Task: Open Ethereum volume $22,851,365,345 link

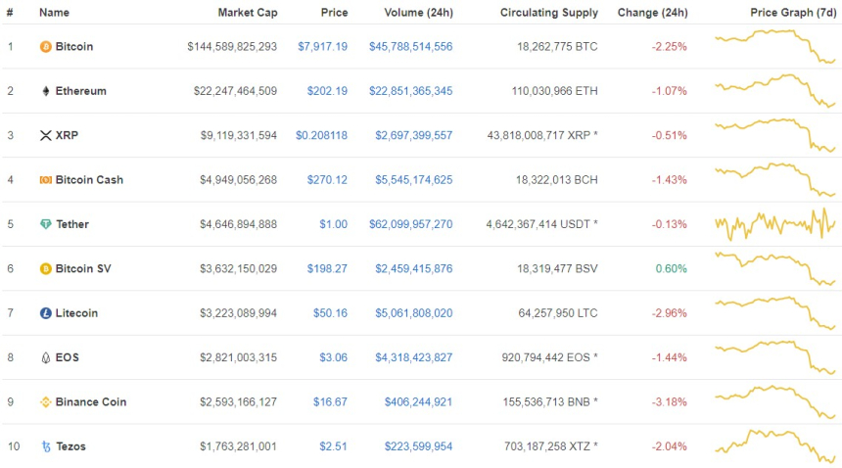Action: click(x=413, y=91)
